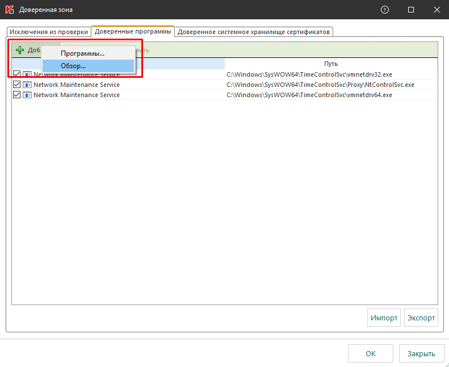Click program icon for NtControlSvc.exe row
Image resolution: width=449 pixels, height=367 pixels.
tap(27, 85)
